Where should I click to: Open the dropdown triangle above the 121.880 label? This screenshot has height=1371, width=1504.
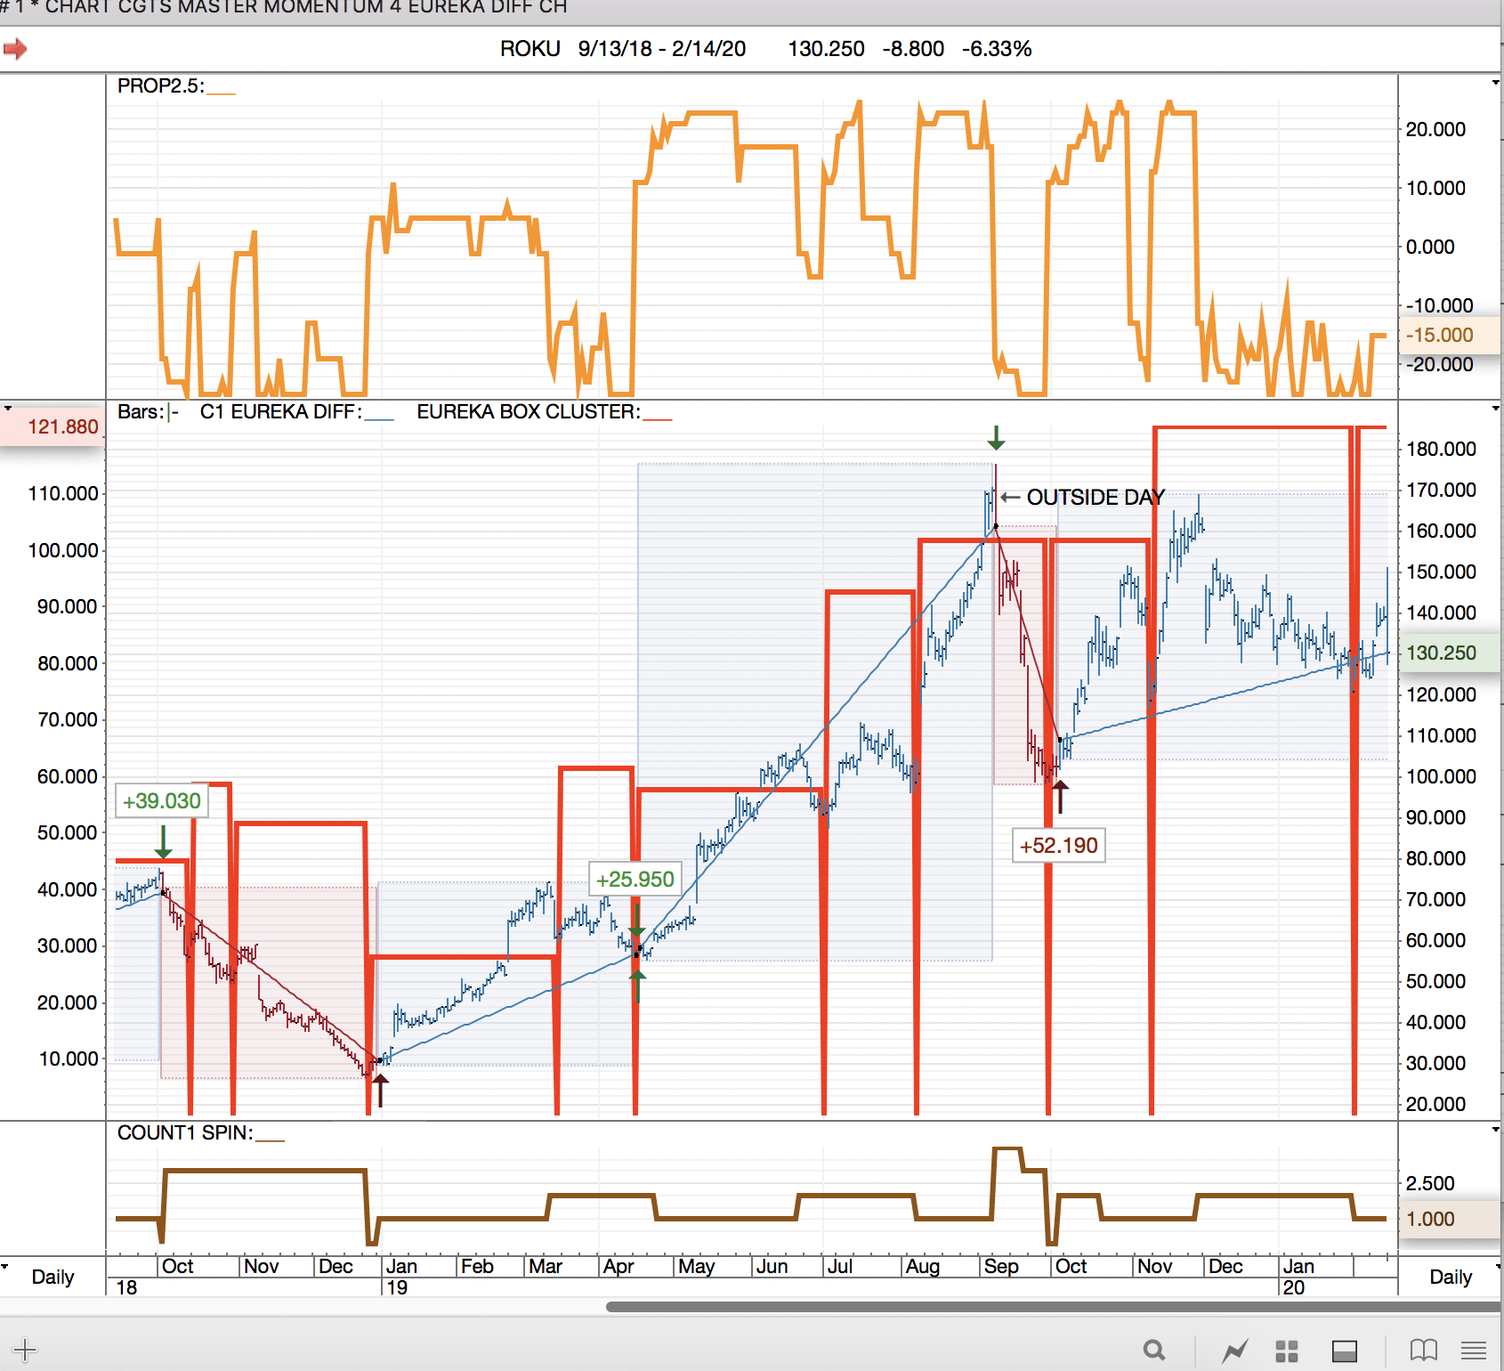click(8, 409)
